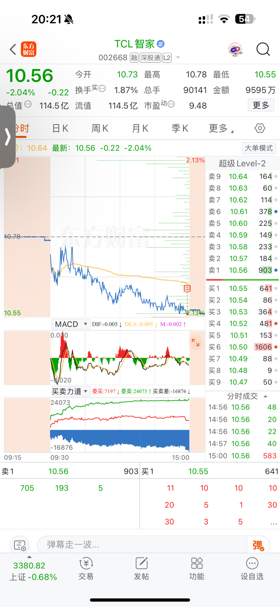Tap the search magnifier icon
Viewport: 280px width, 607px height.
point(263,49)
